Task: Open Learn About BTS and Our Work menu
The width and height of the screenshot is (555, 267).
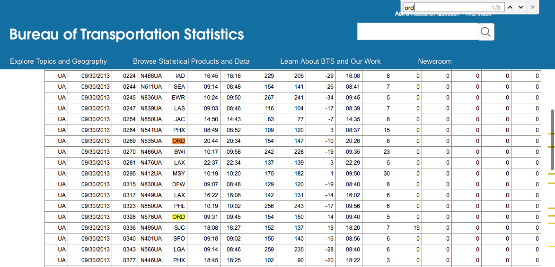Action: click(x=331, y=61)
